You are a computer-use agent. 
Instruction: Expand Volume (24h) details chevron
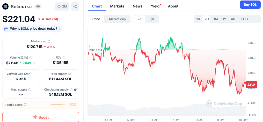(x=34, y=63)
